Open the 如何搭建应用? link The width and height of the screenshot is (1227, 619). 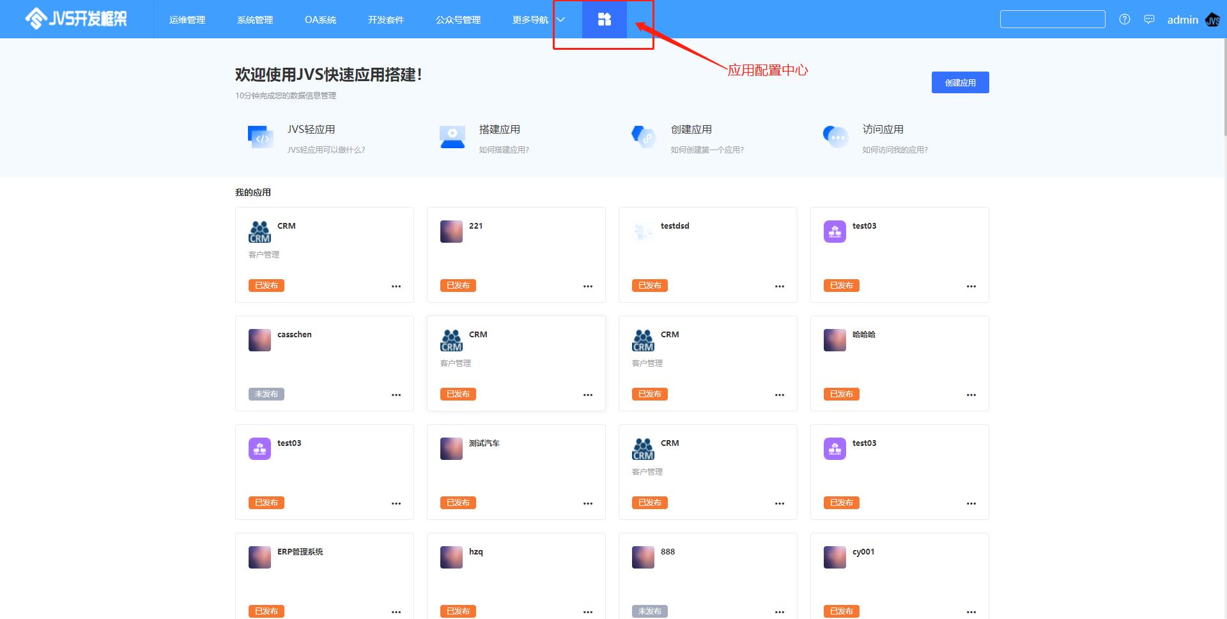pos(504,150)
